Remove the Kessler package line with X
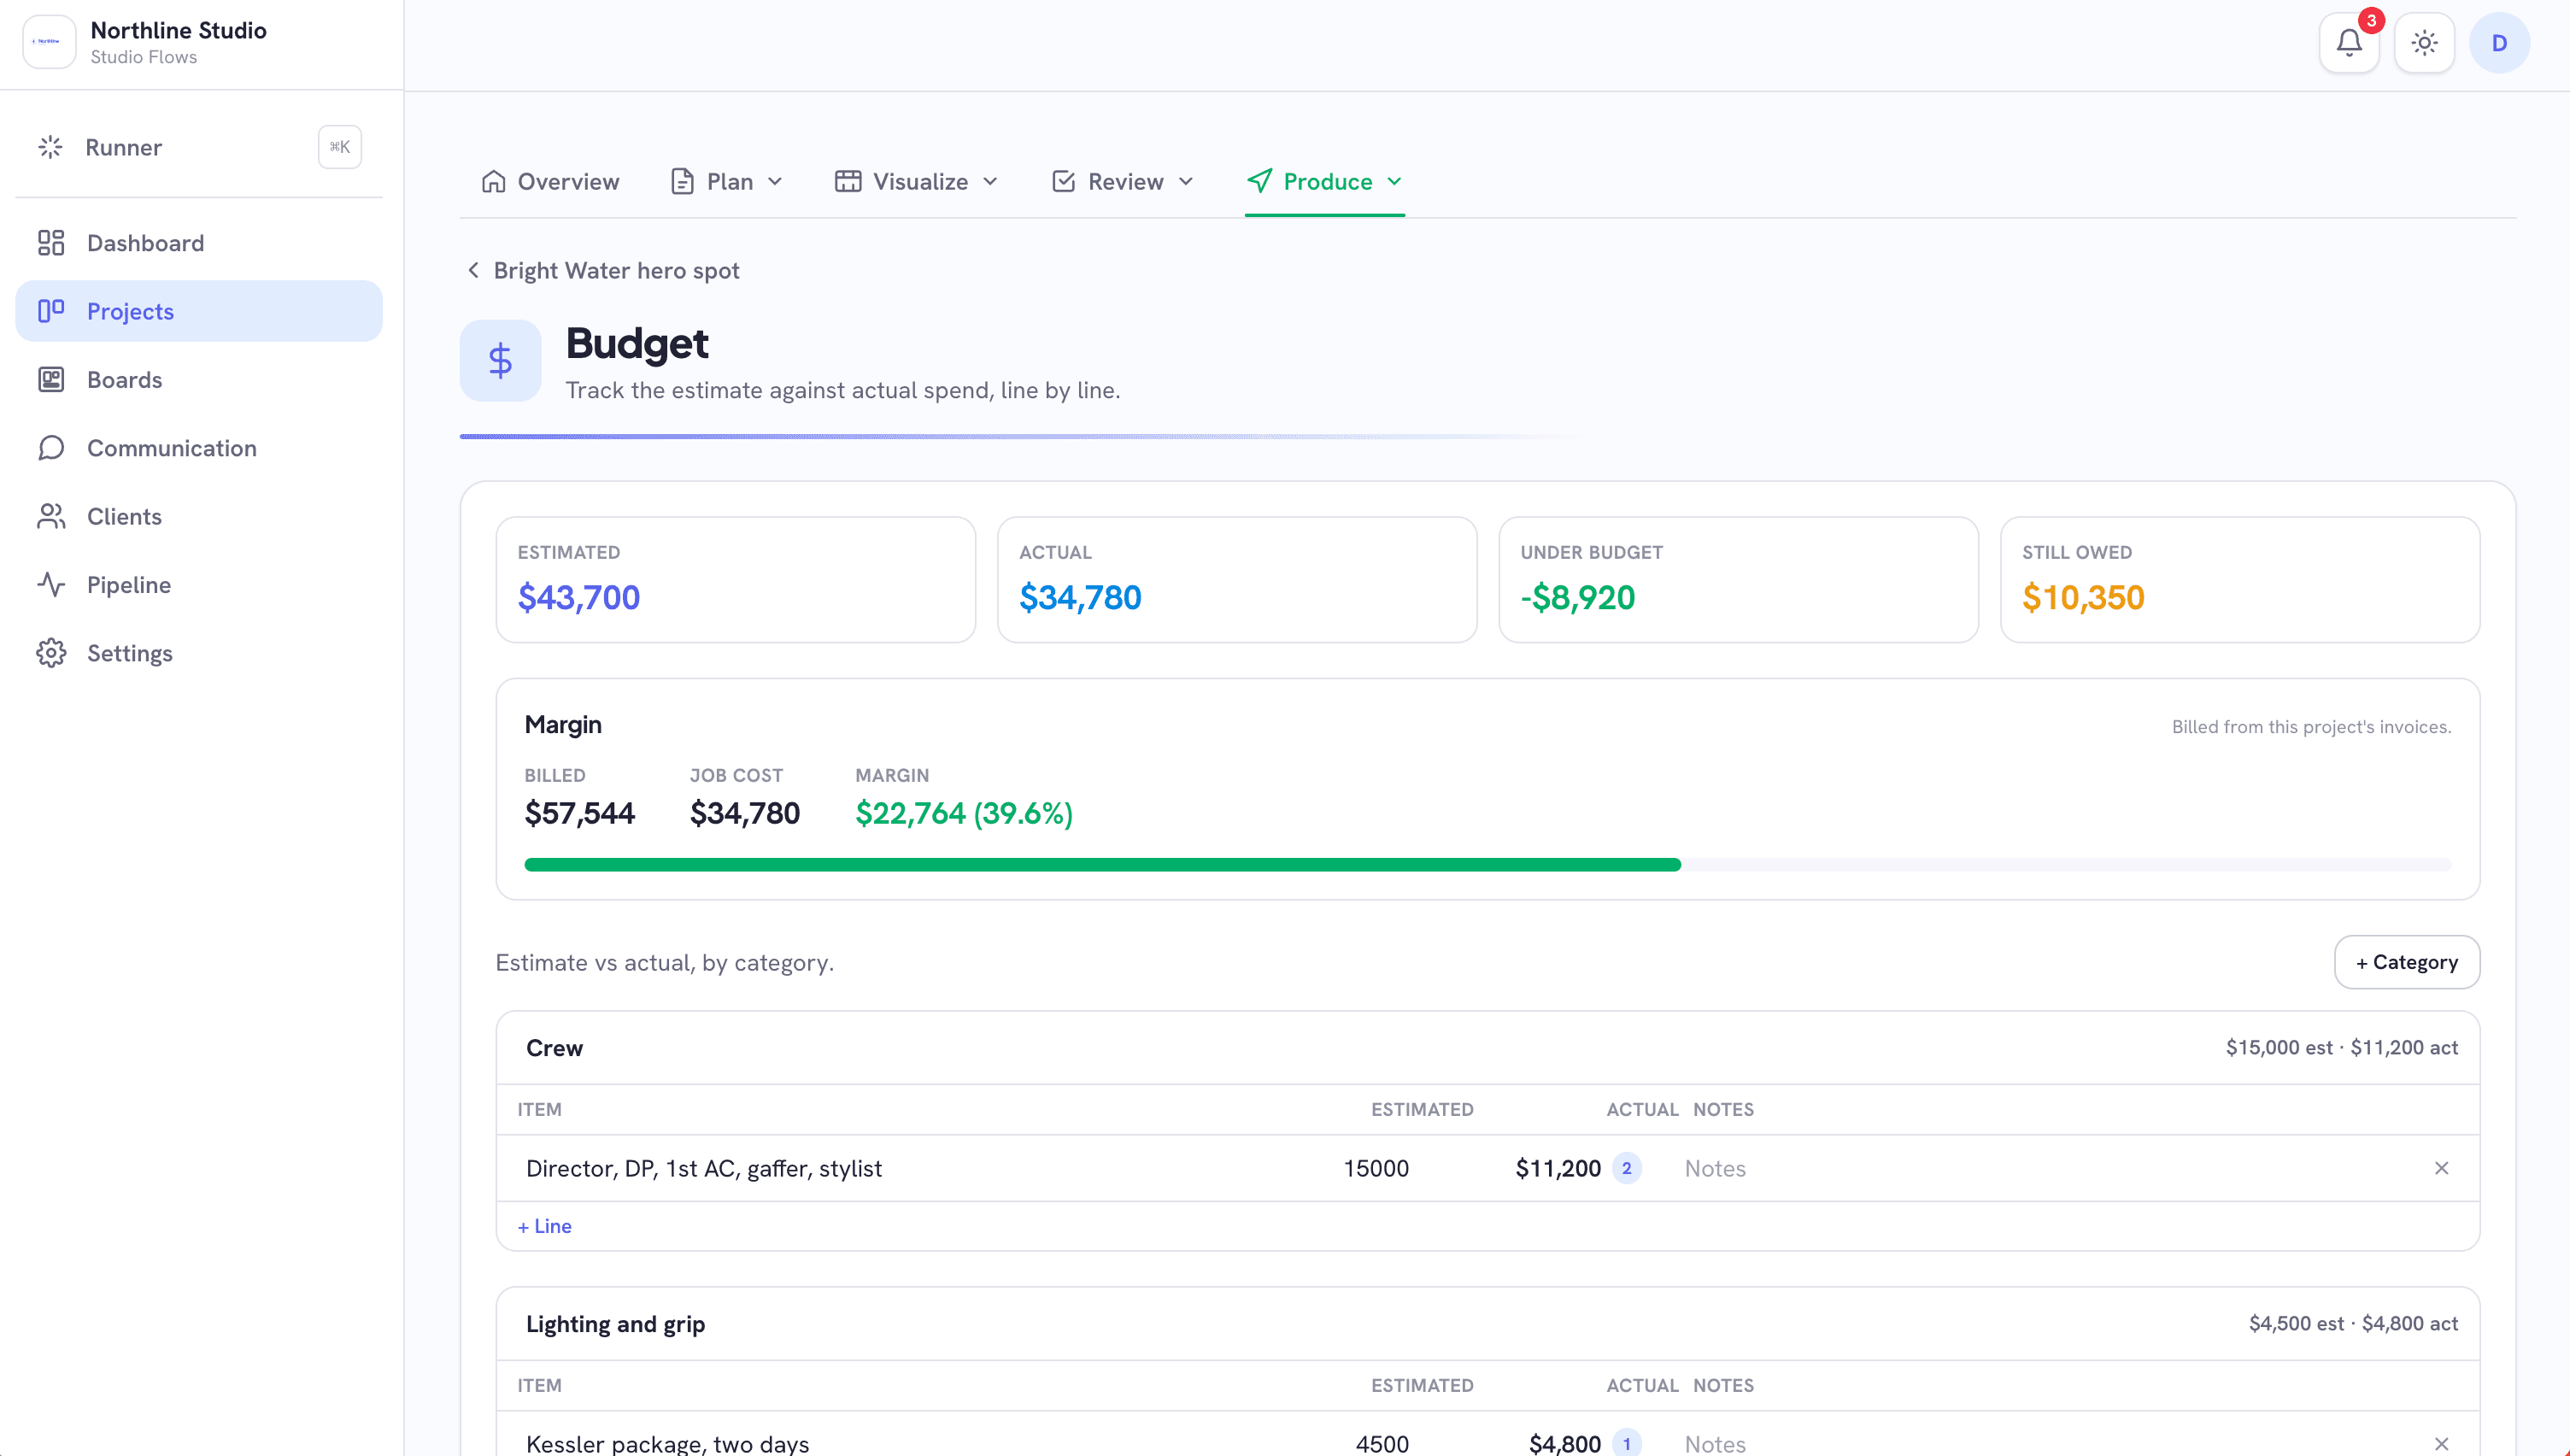 (2441, 1444)
